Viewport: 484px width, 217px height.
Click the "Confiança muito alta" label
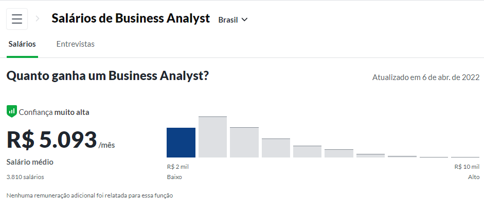[54, 112]
